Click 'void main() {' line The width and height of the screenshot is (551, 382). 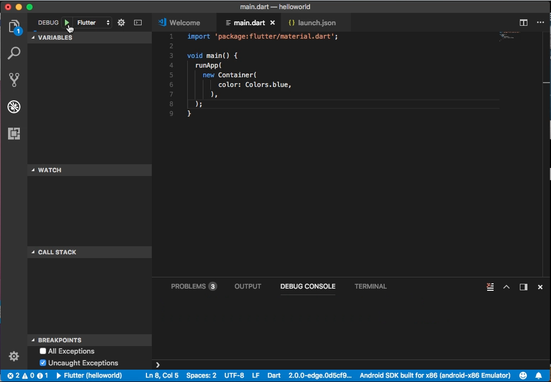(212, 56)
